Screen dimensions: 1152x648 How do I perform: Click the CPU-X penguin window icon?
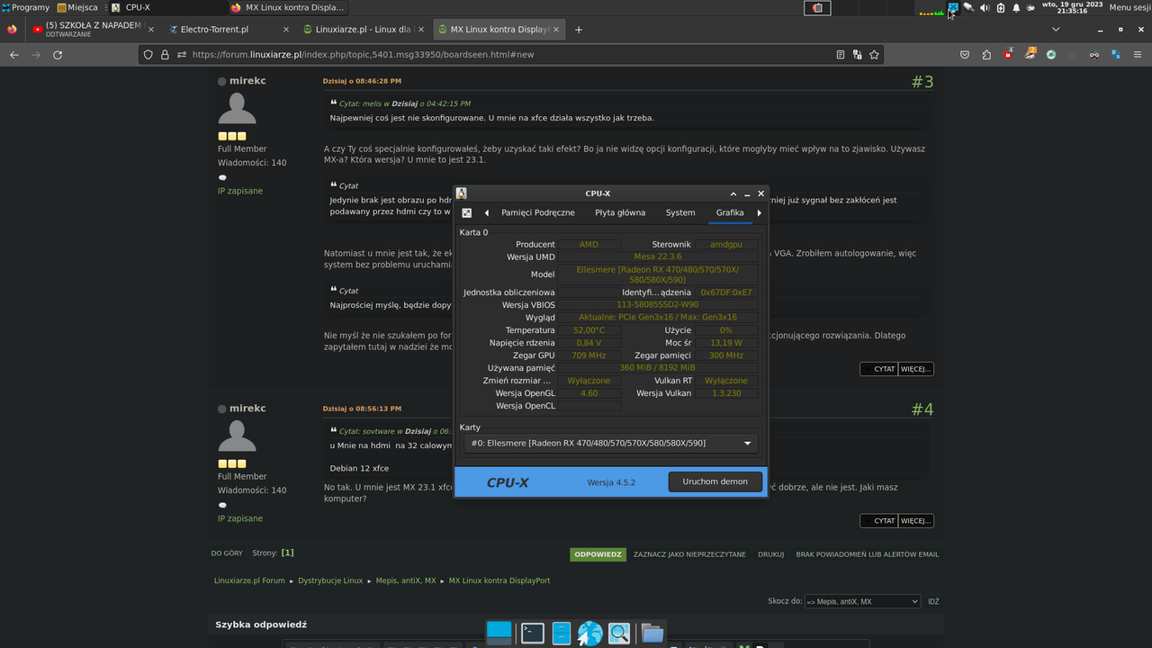[462, 193]
